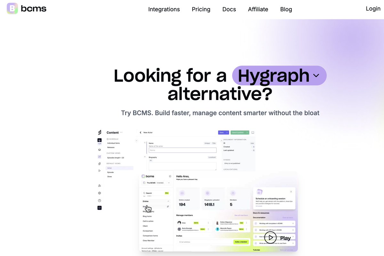This screenshot has height=256, width=384.
Task: Click the Login link
Action: pyautogui.click(x=373, y=9)
